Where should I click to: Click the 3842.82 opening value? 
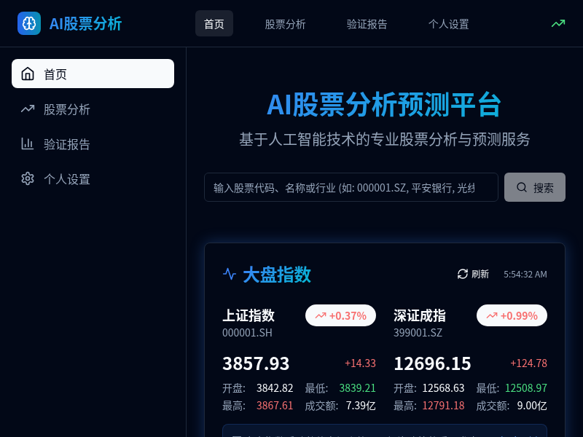(x=275, y=388)
